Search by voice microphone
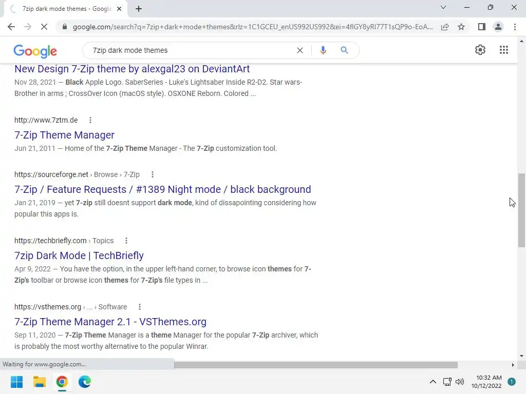The width and height of the screenshot is (526, 394). pos(323,50)
